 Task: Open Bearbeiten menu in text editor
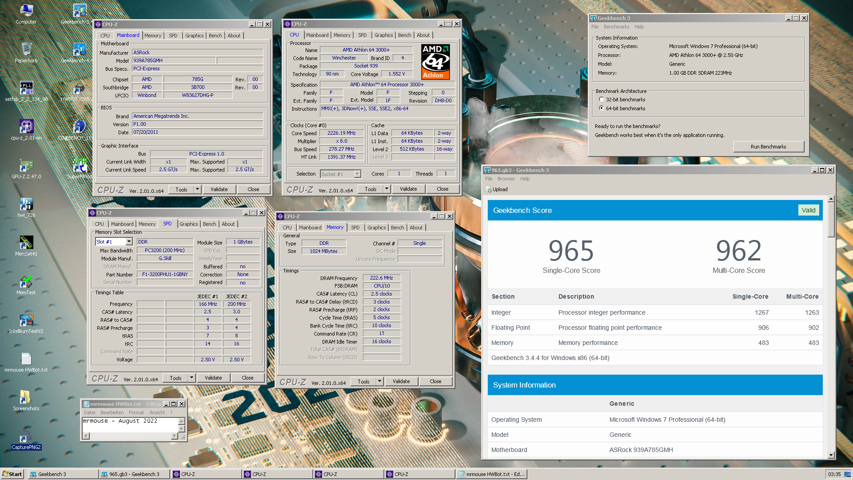[112, 413]
